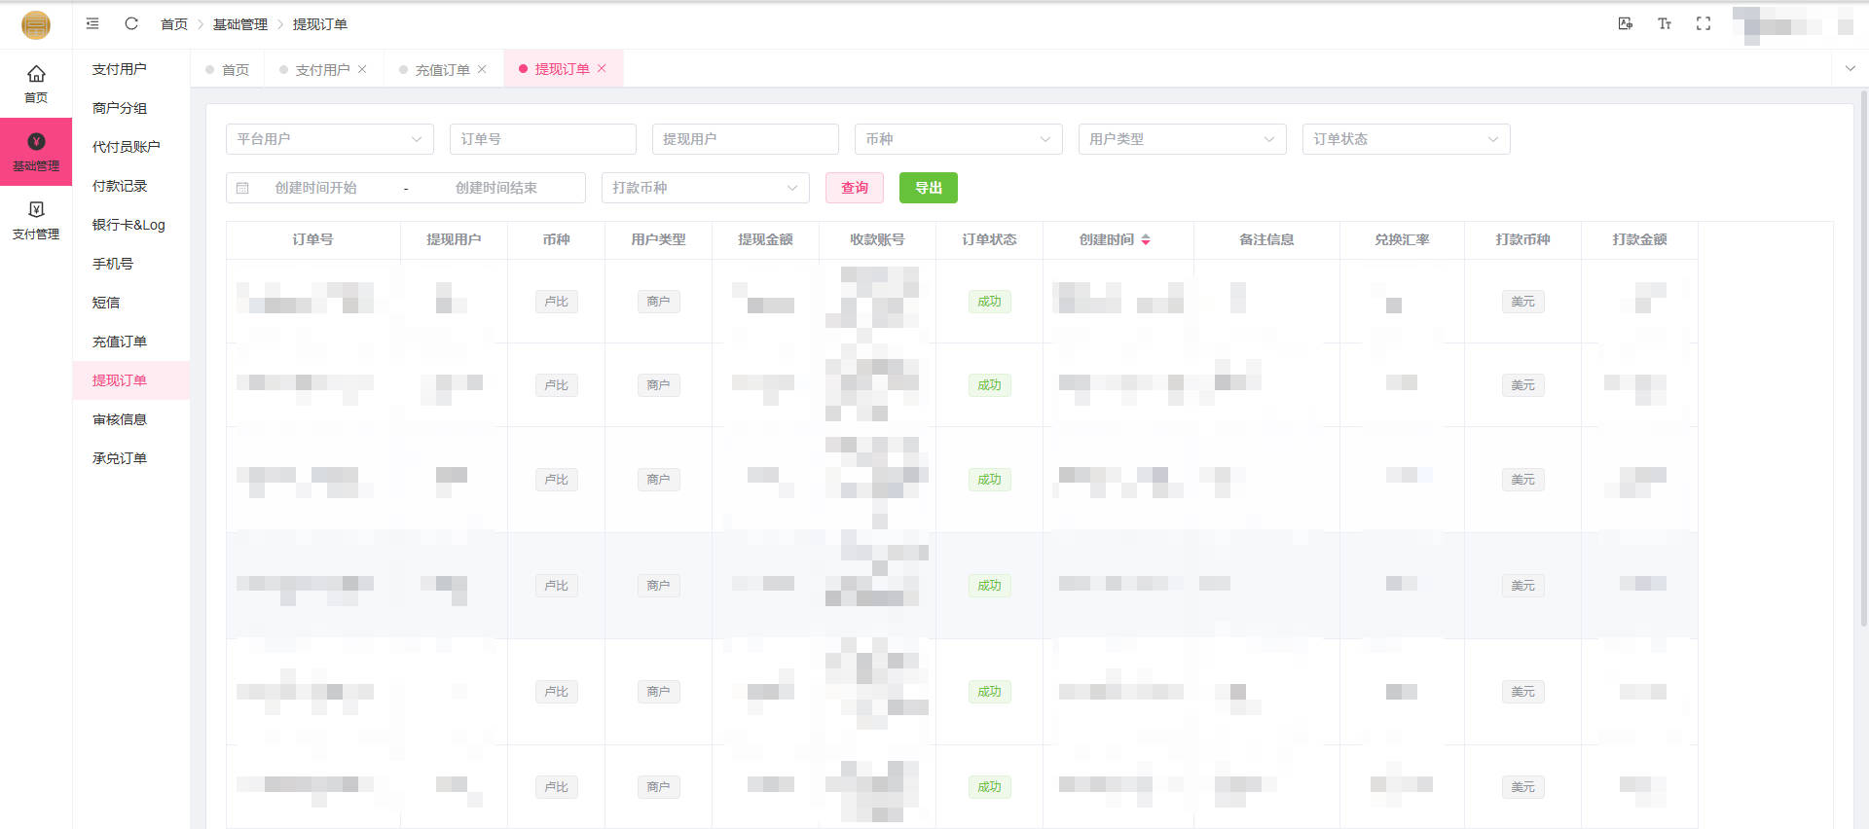The image size is (1869, 829).
Task: Open the font size settings icon
Action: (1664, 23)
